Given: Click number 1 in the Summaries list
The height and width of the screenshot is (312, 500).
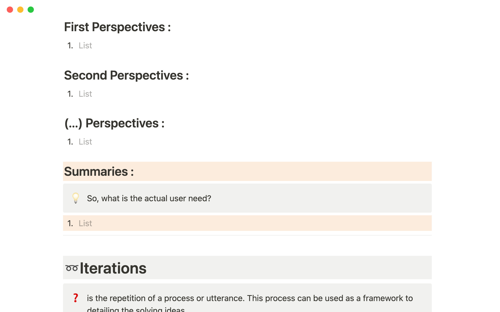Looking at the screenshot, I should coord(70,223).
